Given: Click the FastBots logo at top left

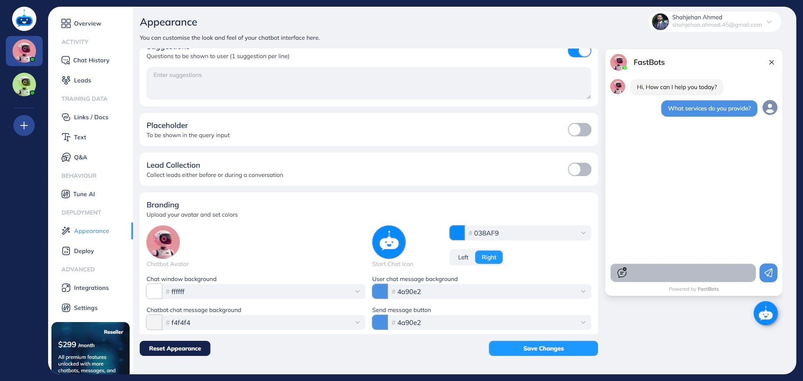Looking at the screenshot, I should tap(24, 19).
